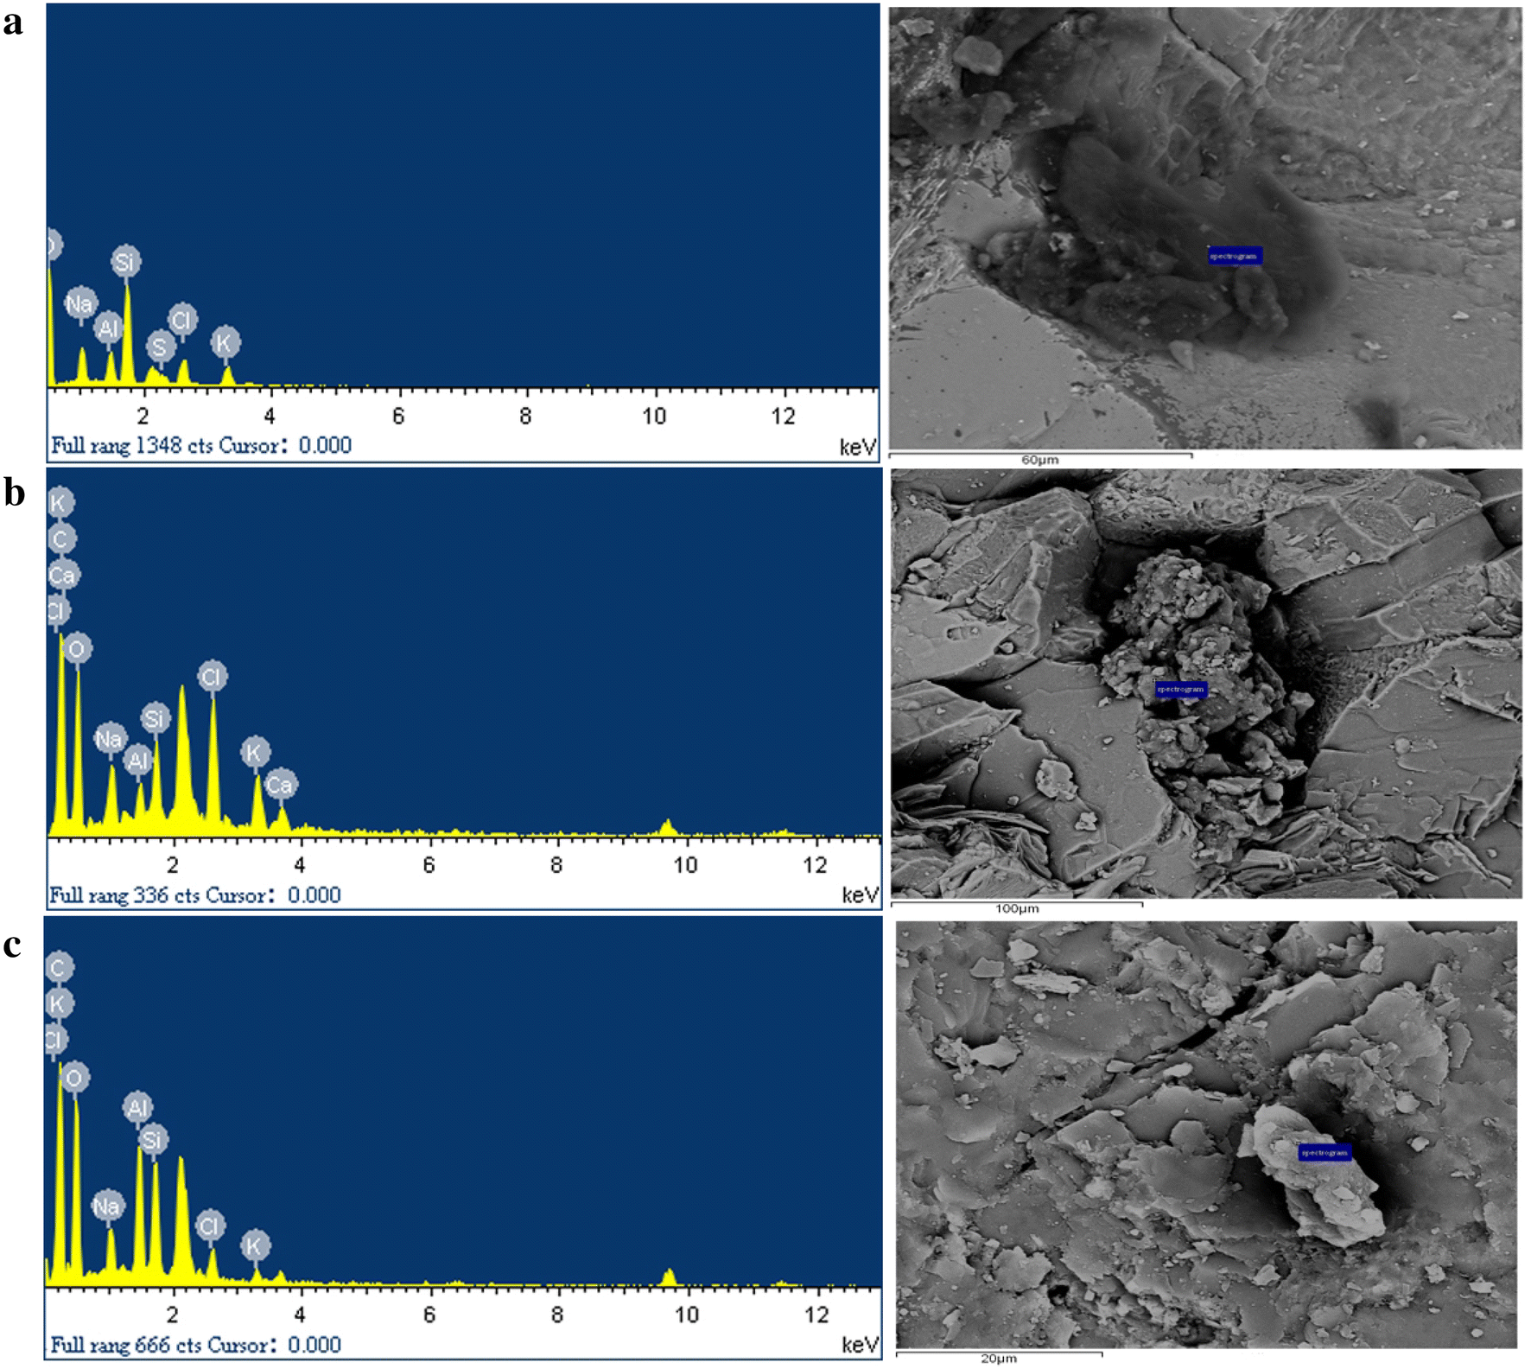Click the Si peak label in spectrum a
The image size is (1531, 1369).
click(126, 261)
